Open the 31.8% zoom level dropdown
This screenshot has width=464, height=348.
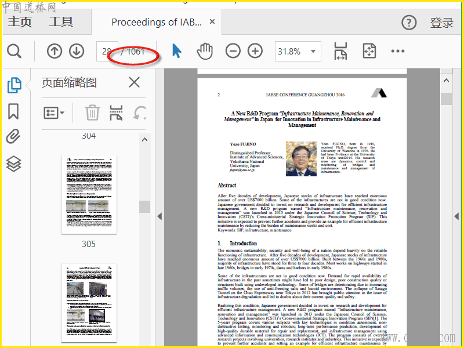coord(298,52)
